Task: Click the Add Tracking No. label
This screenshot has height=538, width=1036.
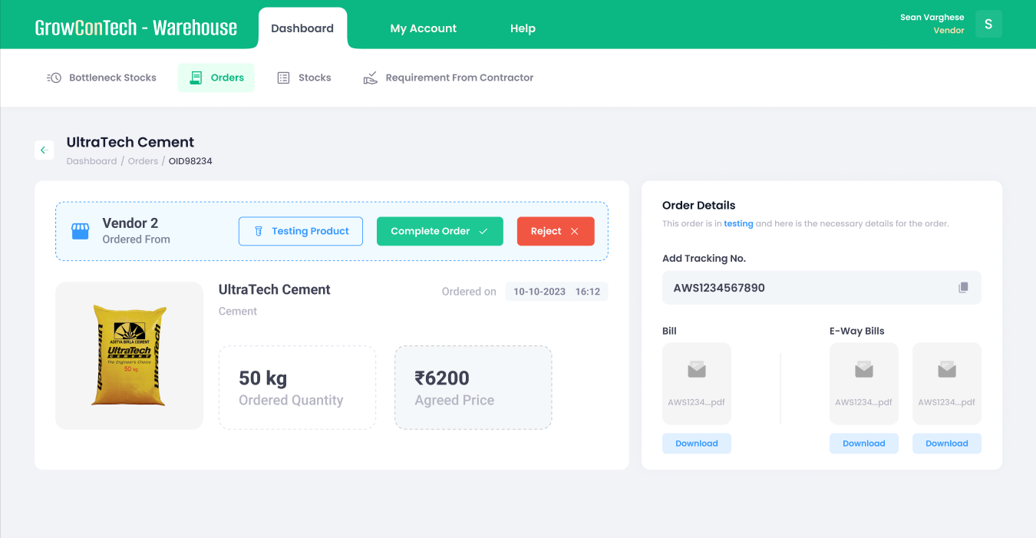Action: [704, 259]
